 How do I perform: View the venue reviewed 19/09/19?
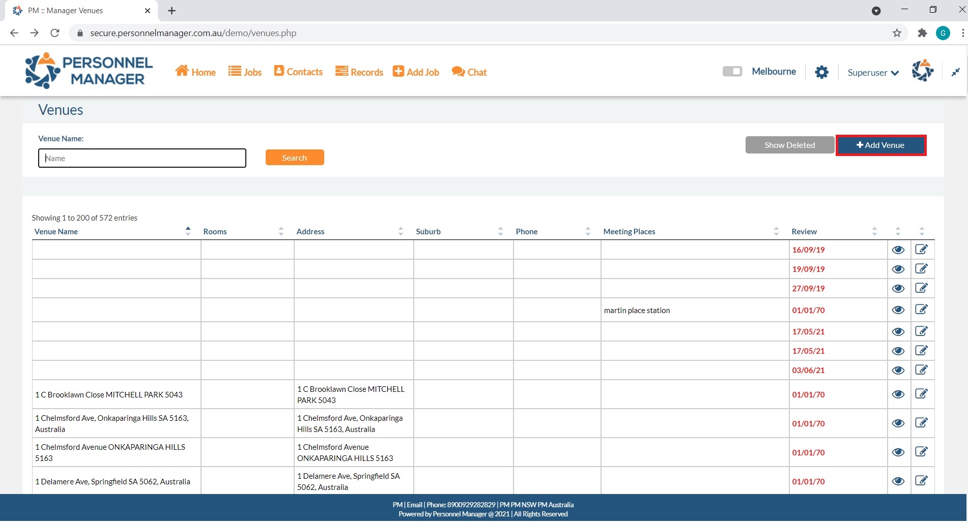[x=898, y=269]
